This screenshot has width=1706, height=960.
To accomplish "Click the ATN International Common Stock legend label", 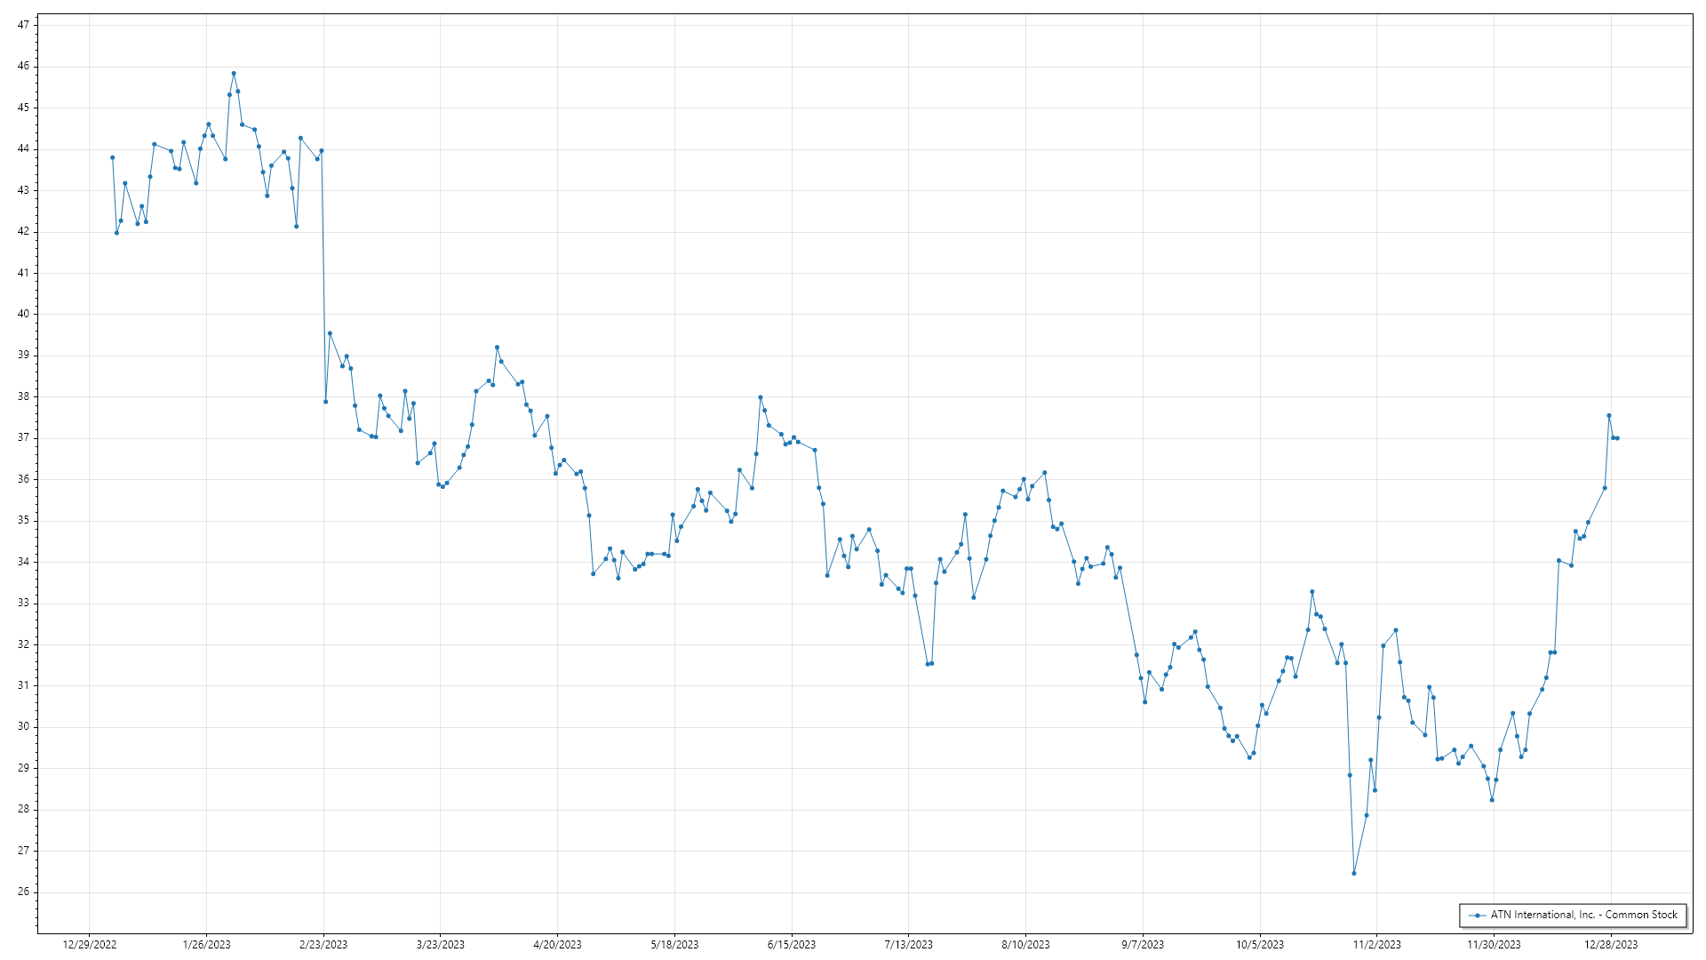I will tap(1583, 915).
